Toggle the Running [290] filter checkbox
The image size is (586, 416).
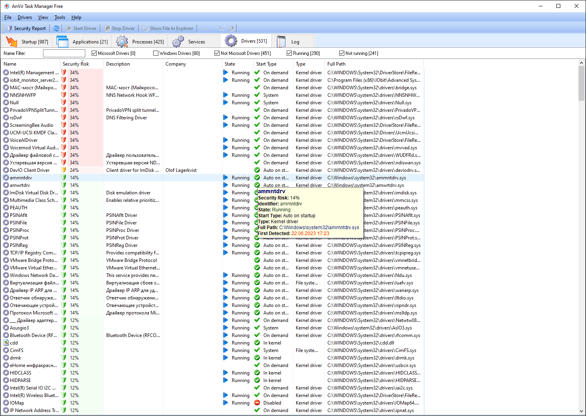click(289, 53)
